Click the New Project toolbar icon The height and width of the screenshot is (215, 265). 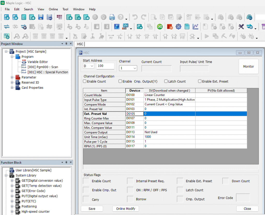pyautogui.click(x=7, y=17)
